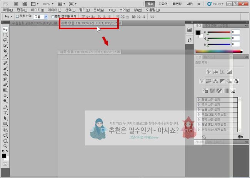Select the 3D Camera Rotate tool
Screen dimensions: 250x178
pos(5,135)
